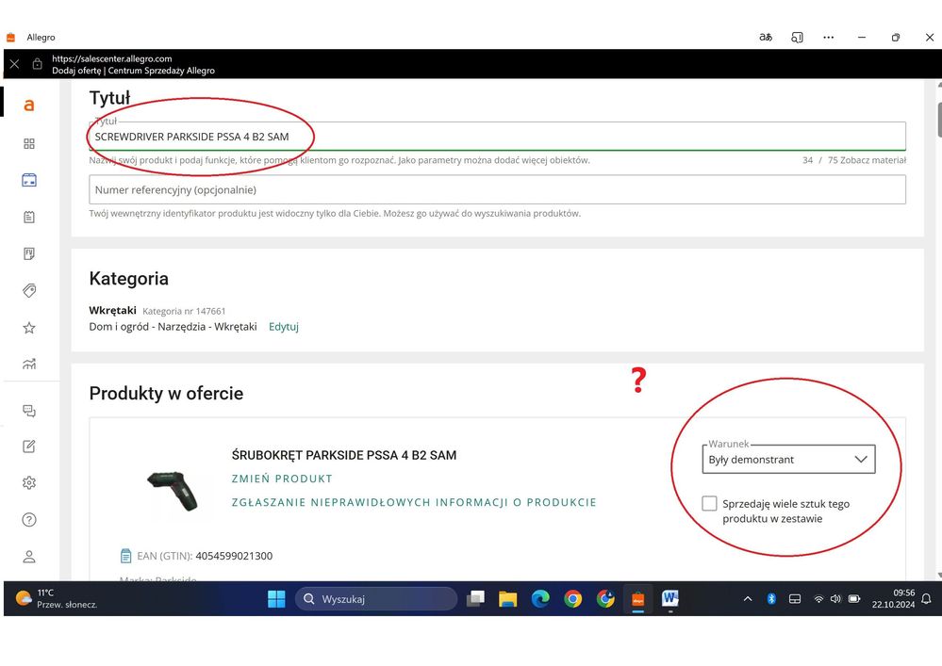942x666 pixels.
Task: Click the site lock info icon
Action: [38, 64]
